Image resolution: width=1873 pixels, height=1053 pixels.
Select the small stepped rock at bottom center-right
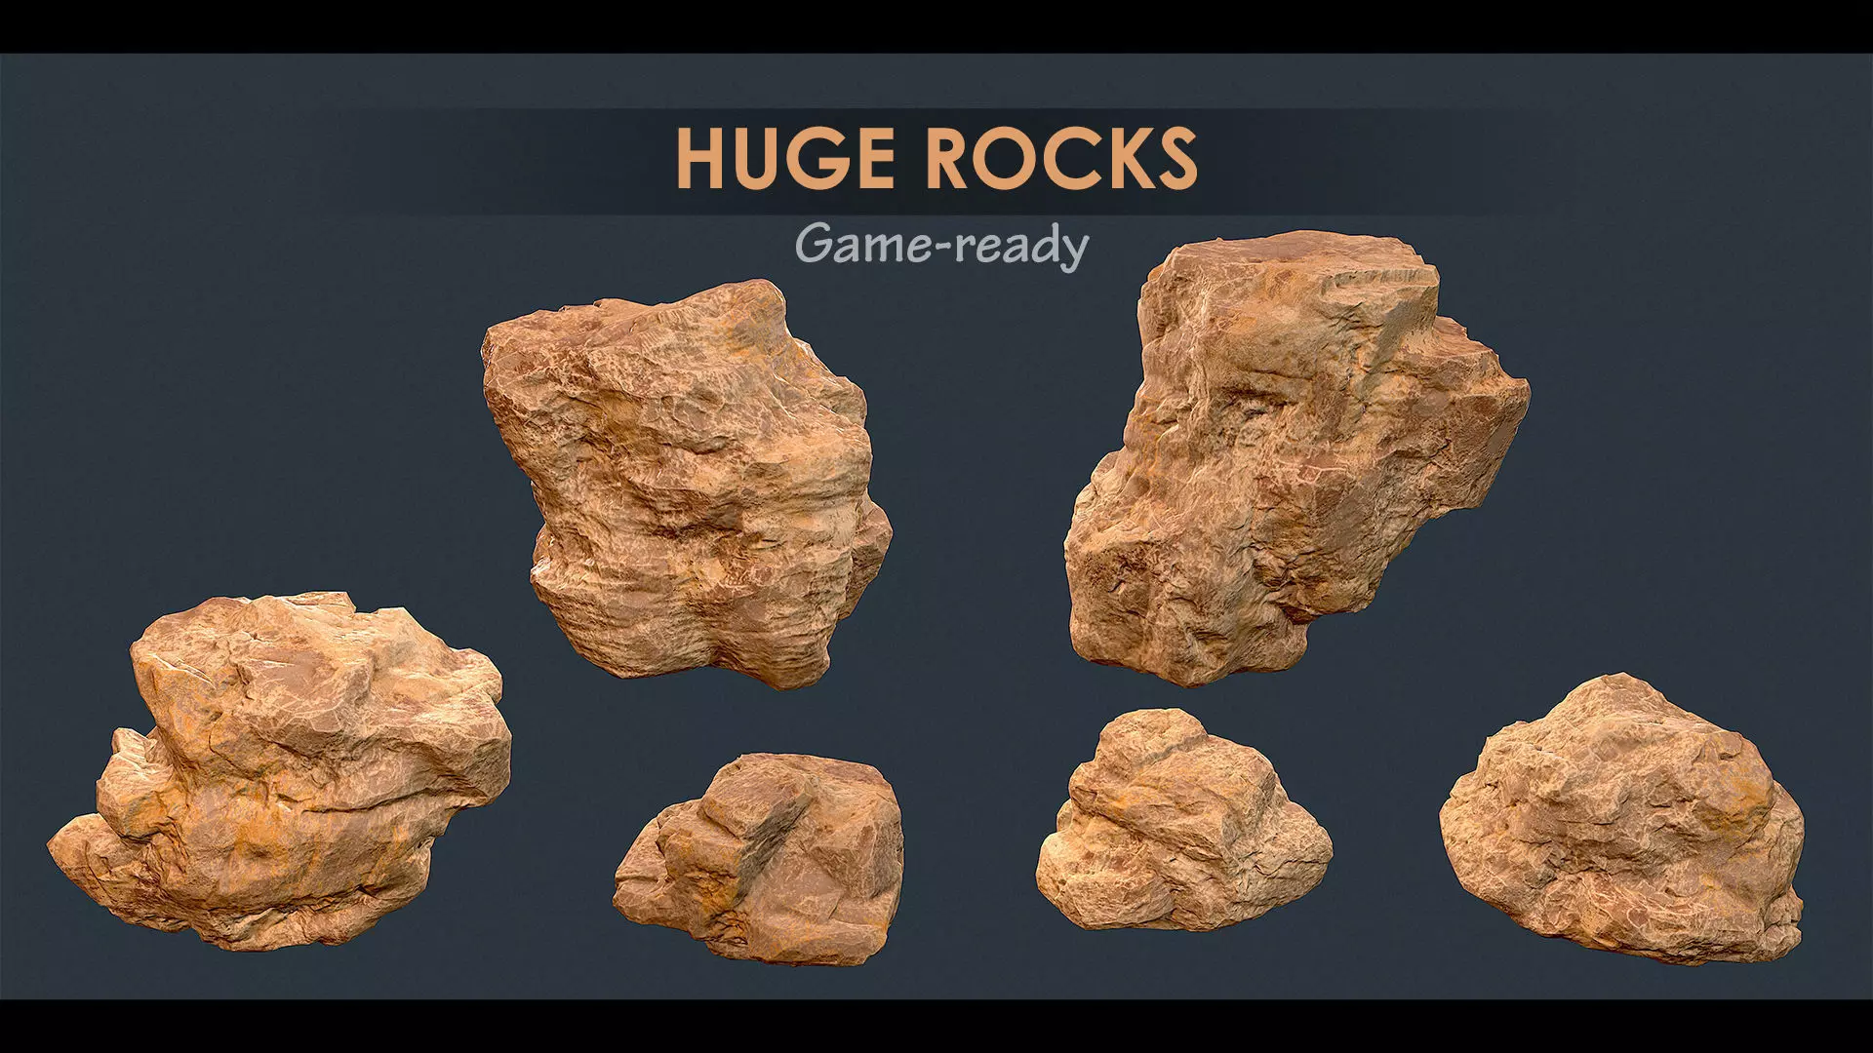point(1184,821)
